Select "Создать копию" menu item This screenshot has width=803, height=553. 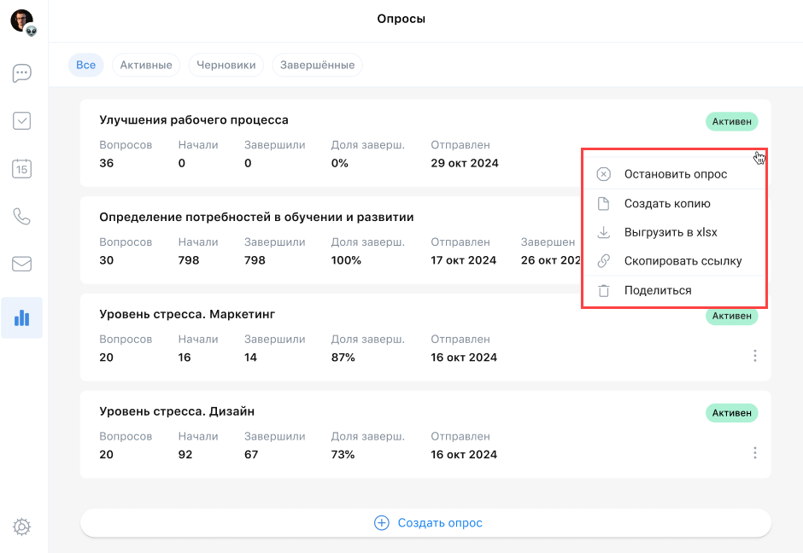click(666, 204)
